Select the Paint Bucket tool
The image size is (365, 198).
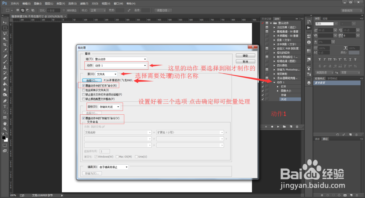(x=5, y=84)
